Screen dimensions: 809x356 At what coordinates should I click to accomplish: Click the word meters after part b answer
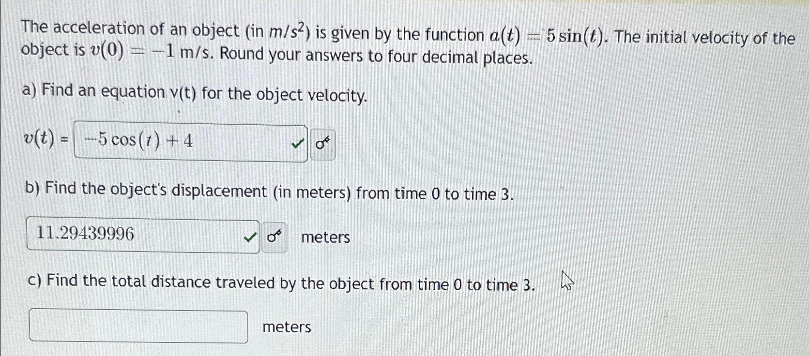coord(325,237)
